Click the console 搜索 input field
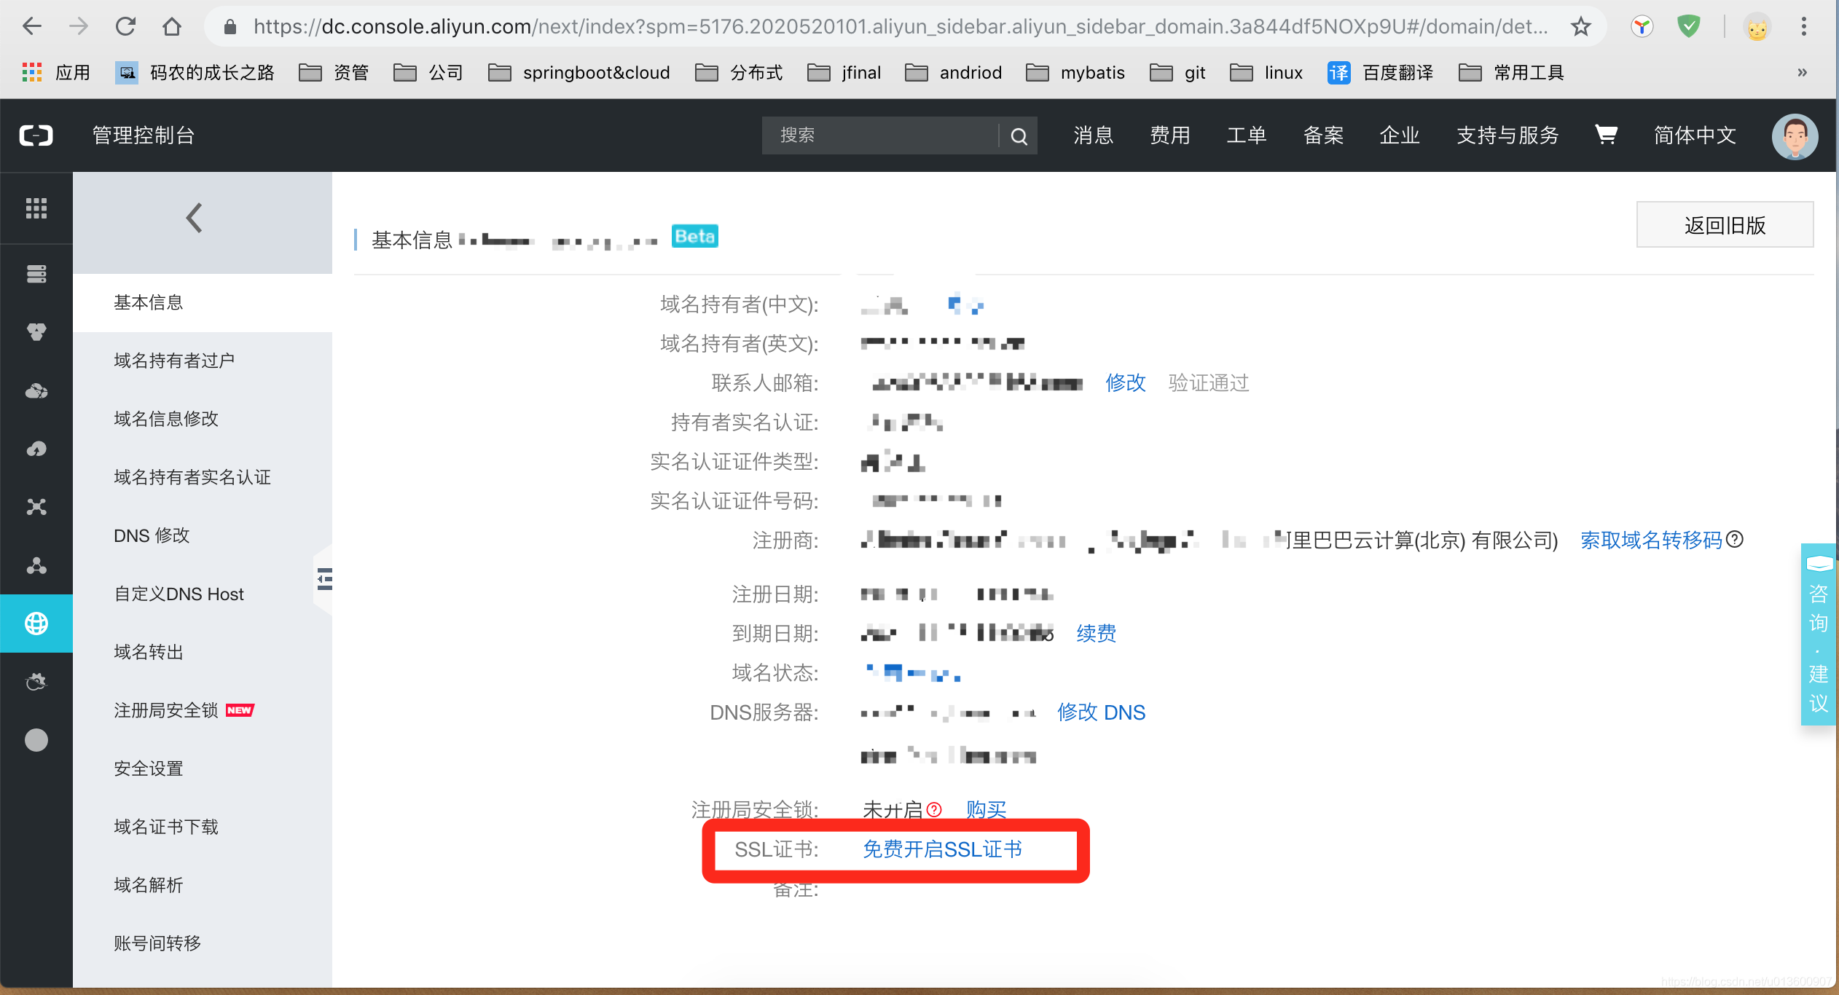This screenshot has height=995, width=1839. pos(880,135)
